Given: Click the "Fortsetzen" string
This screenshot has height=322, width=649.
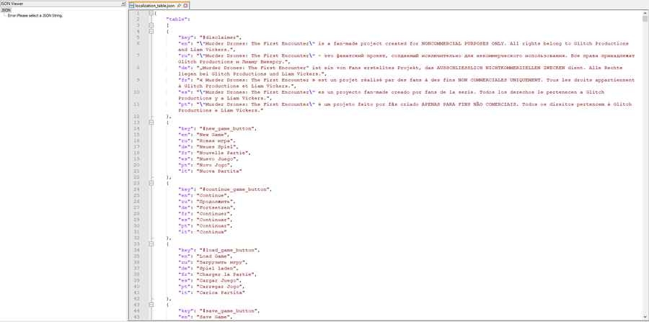Looking at the screenshot, I should click(x=216, y=207).
